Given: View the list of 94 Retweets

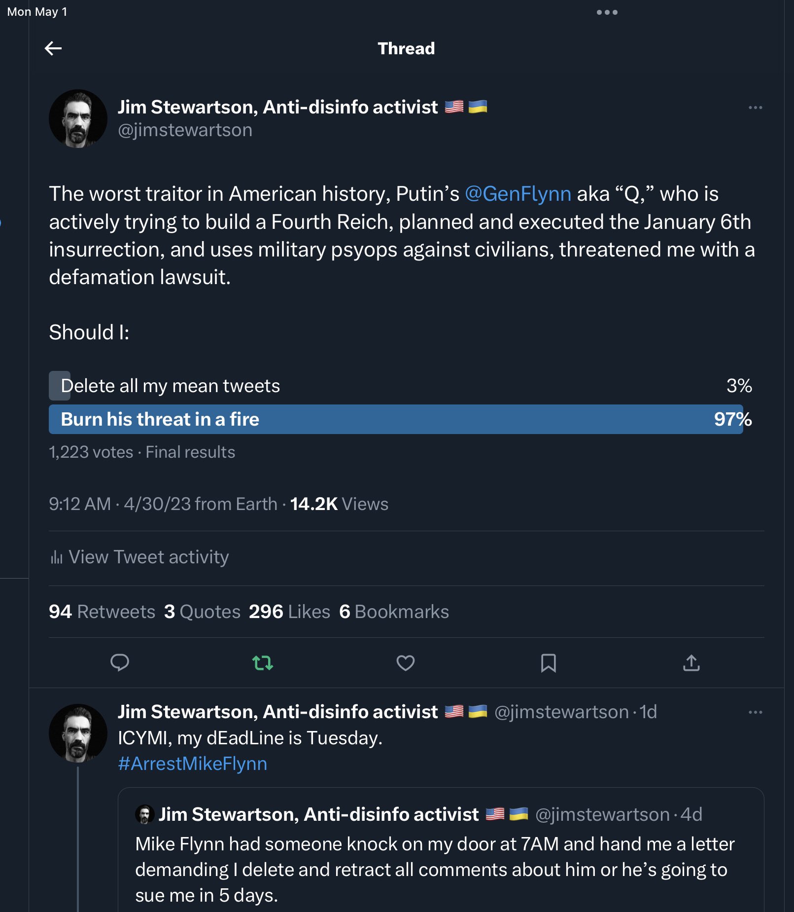Looking at the screenshot, I should 102,612.
